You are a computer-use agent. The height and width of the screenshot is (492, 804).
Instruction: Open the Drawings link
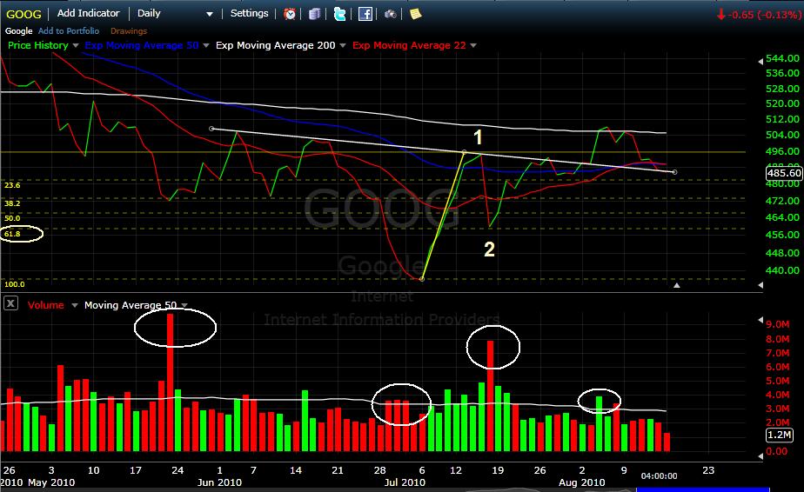[129, 30]
